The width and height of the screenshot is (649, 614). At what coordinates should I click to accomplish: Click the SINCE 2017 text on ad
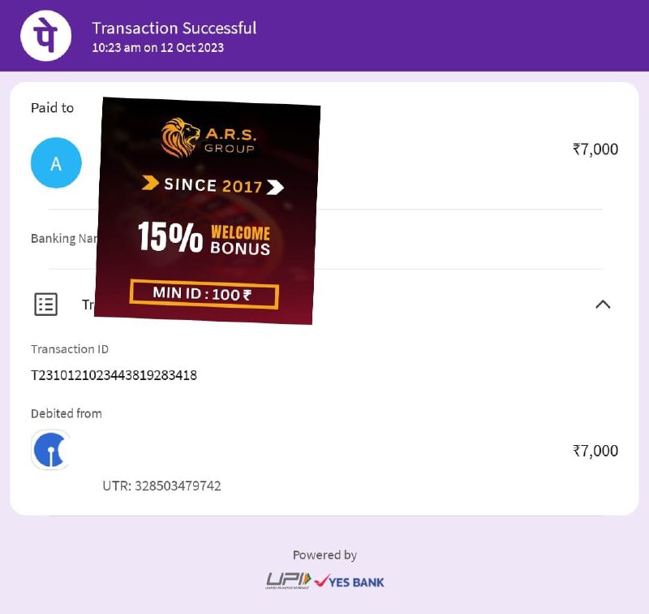click(x=213, y=185)
